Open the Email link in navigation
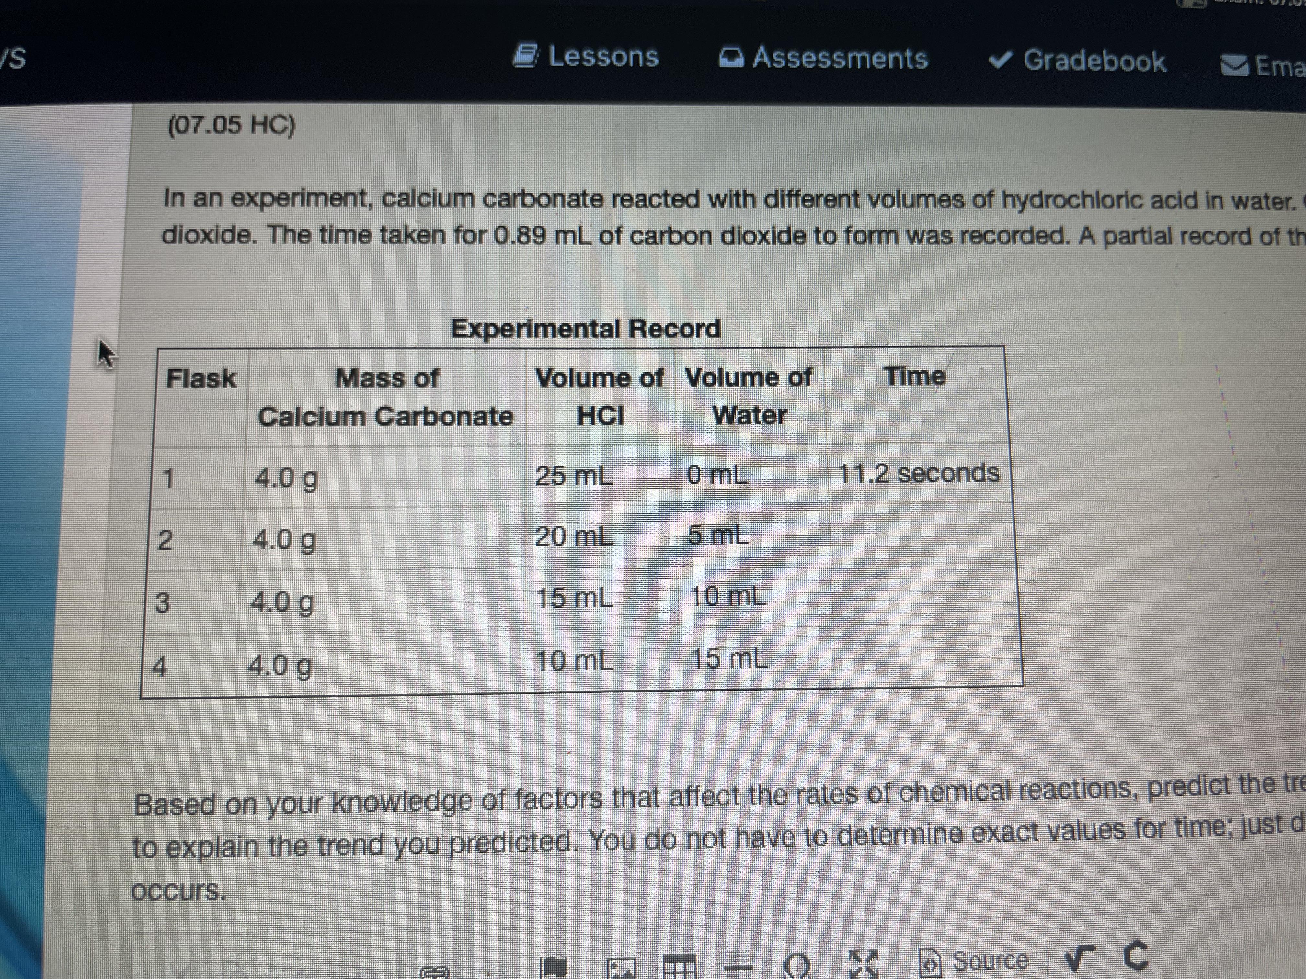The image size is (1306, 979). click(1278, 65)
